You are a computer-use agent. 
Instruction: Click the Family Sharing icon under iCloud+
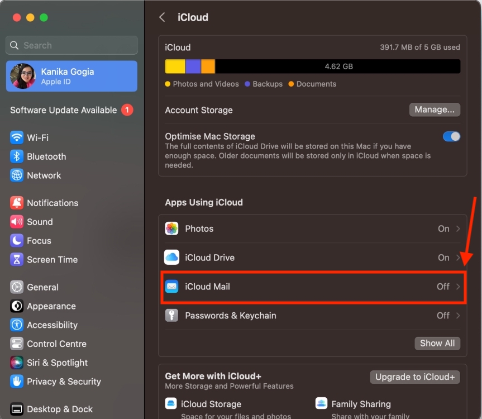tap(321, 403)
